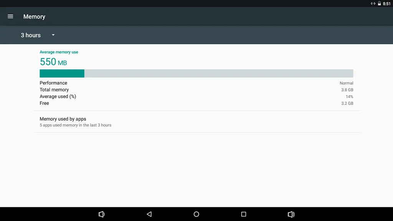Open recent apps with square icon

click(244, 214)
